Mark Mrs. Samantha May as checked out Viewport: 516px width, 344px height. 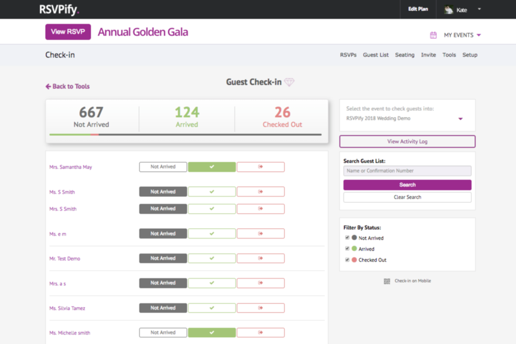261,167
